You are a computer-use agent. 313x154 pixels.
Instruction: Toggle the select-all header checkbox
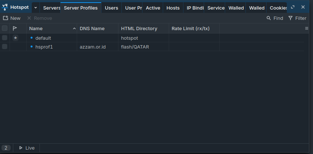4,28
